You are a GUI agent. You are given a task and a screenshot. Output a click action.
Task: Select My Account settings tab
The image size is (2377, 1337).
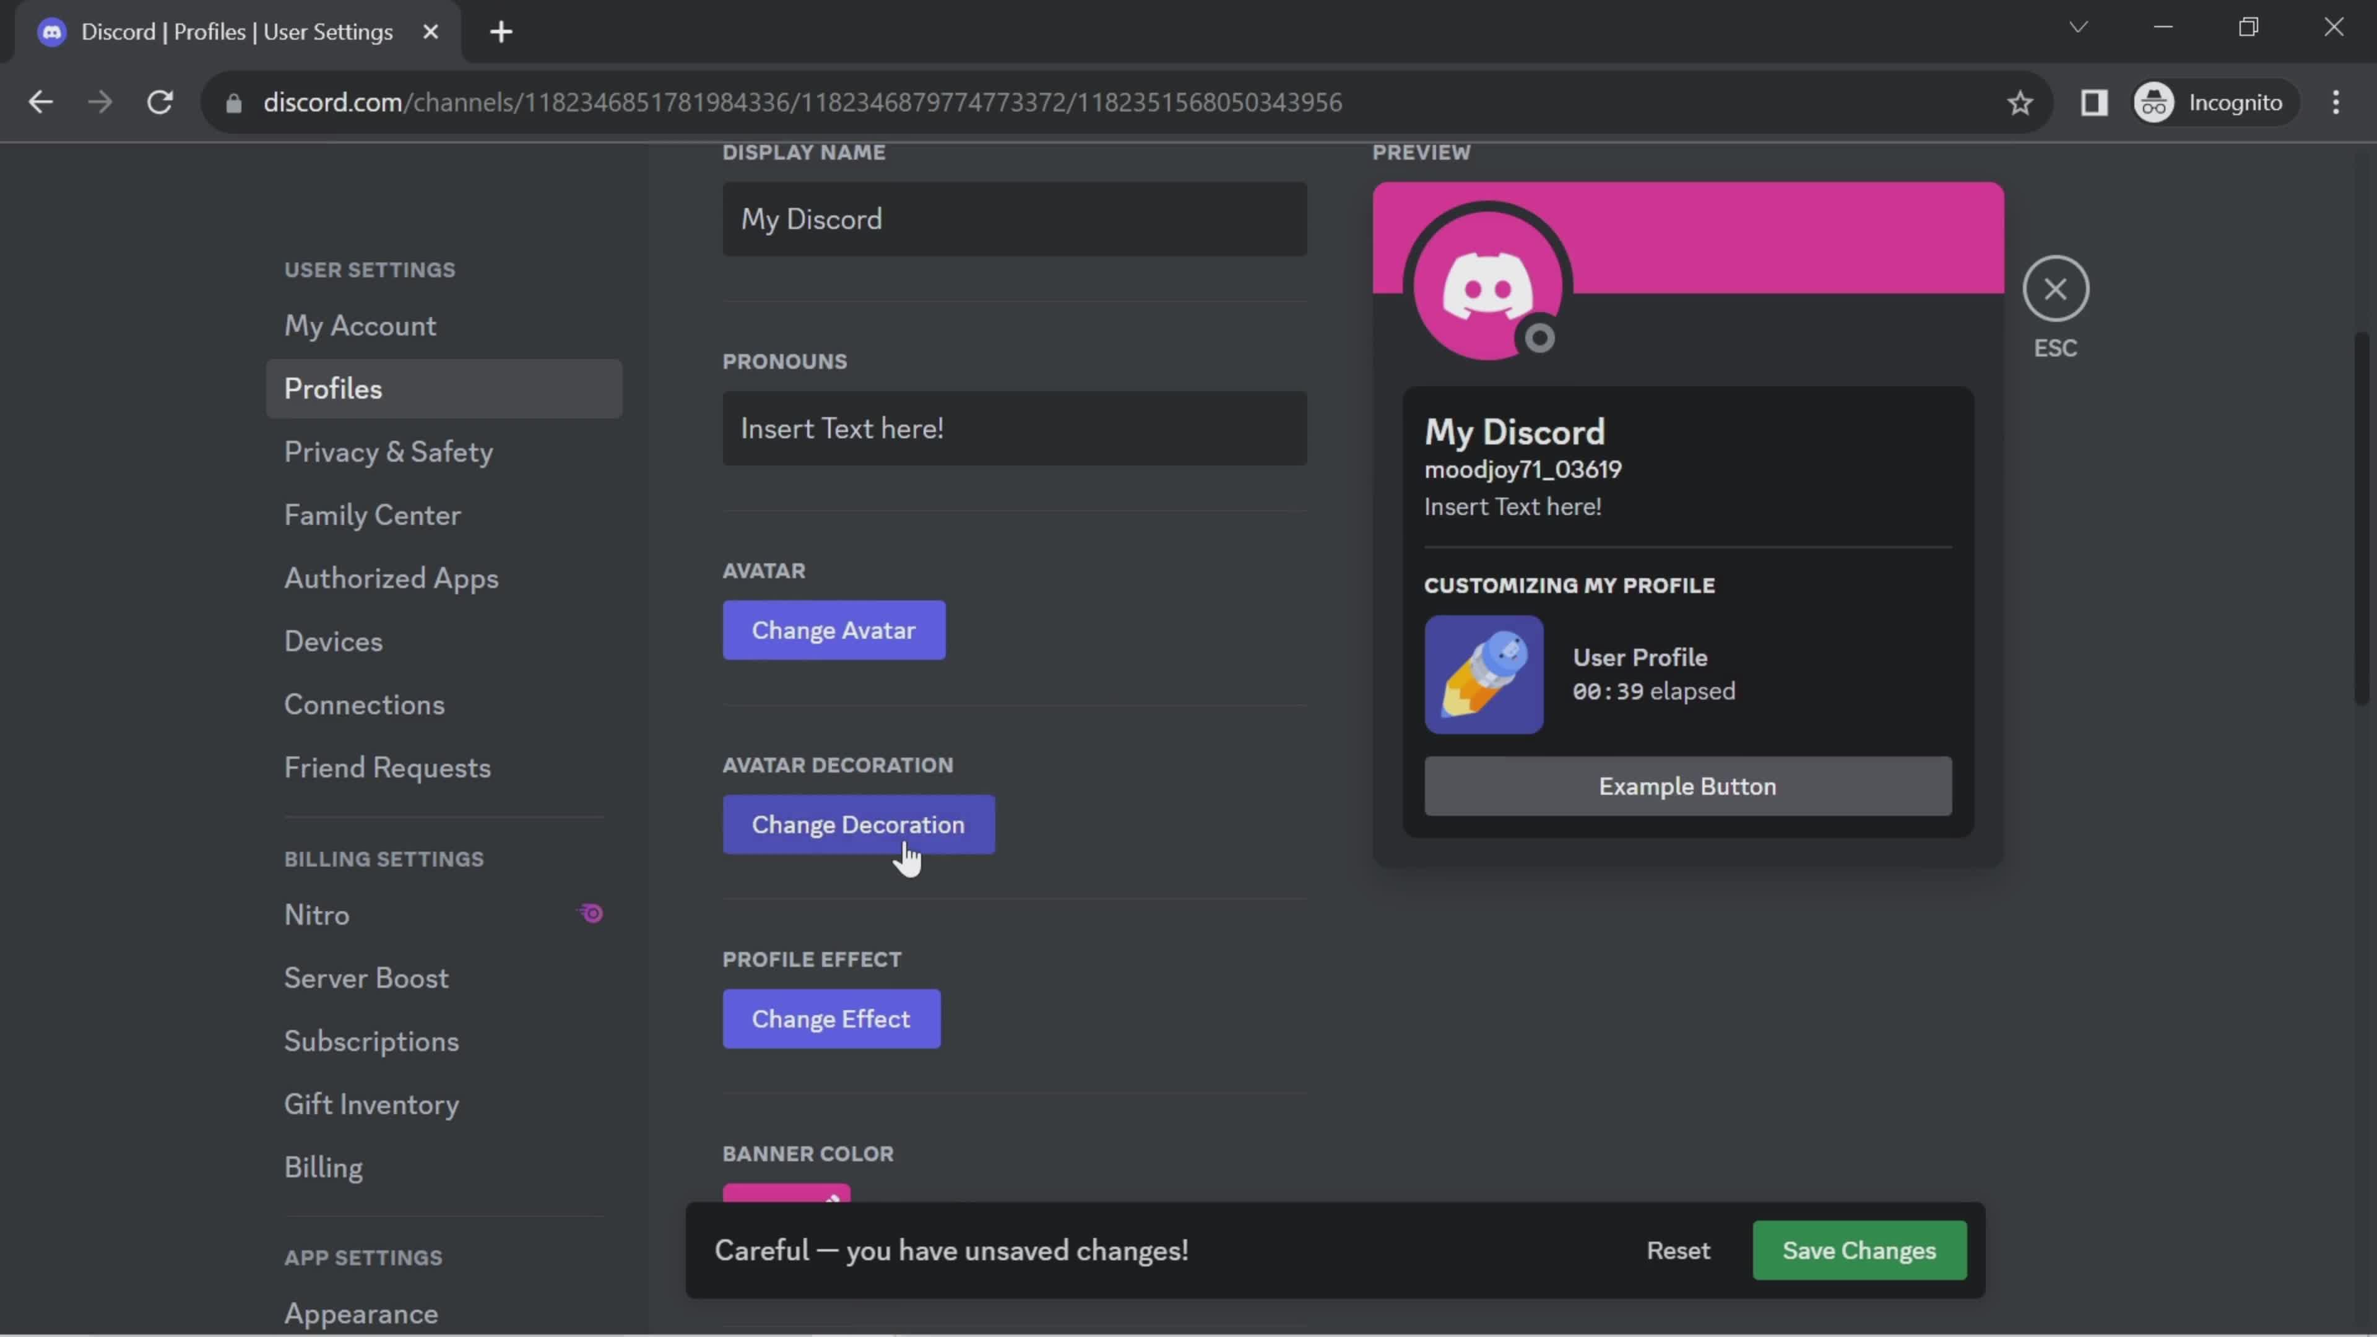pyautogui.click(x=358, y=325)
